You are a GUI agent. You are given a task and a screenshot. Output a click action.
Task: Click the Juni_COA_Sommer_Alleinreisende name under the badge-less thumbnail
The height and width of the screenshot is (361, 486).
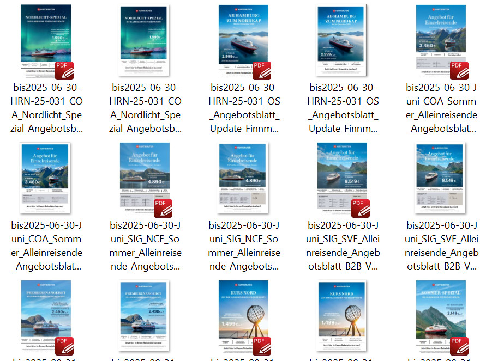47,246
